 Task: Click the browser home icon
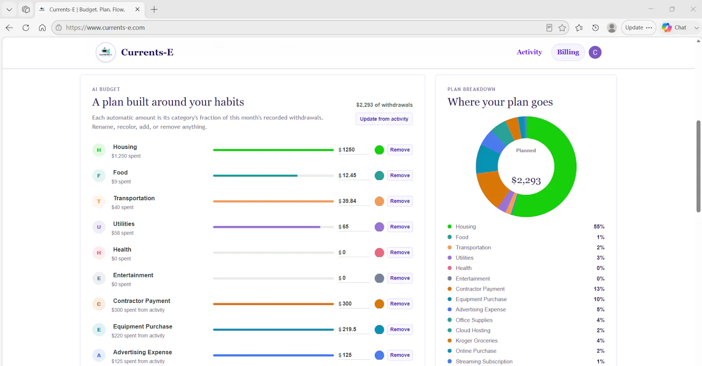pos(42,28)
